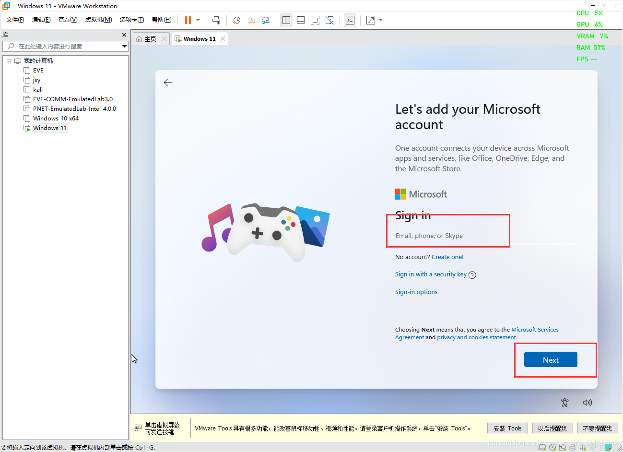The width and height of the screenshot is (623, 452).
Task: Click the CD/DVD drive status icon
Action: pyautogui.click(x=553, y=447)
